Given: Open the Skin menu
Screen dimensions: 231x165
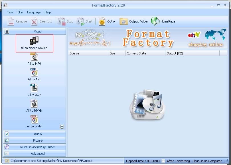Looking at the screenshot, I should (x=20, y=12).
